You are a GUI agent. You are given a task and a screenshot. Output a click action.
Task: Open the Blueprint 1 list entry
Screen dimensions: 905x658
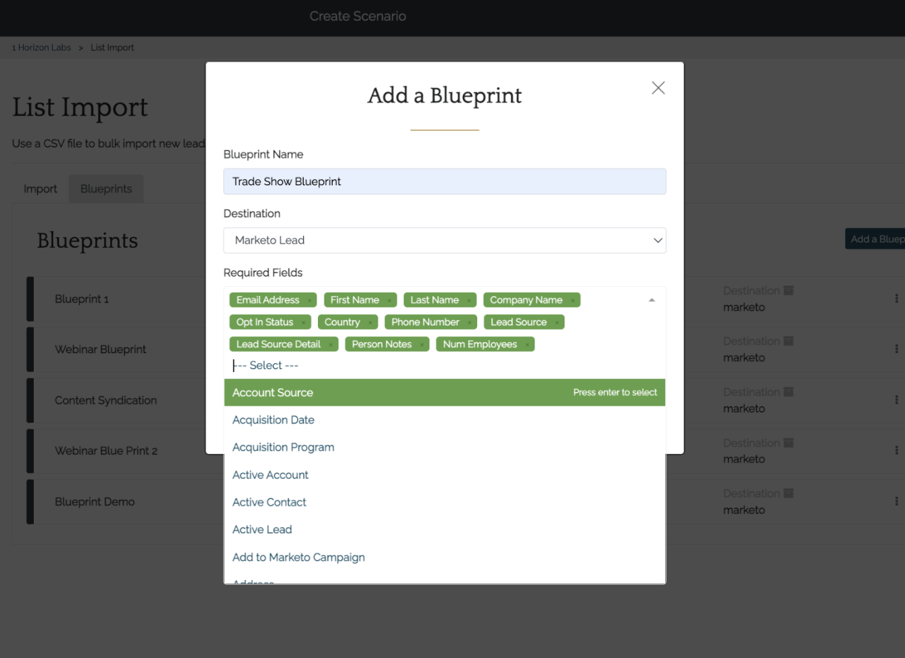[82, 299]
